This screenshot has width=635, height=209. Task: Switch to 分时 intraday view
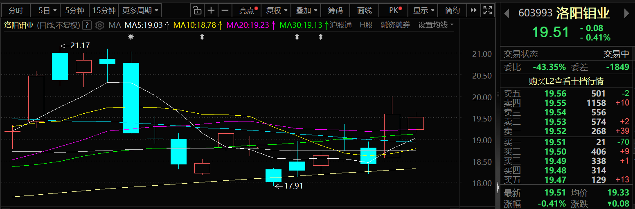coord(16,10)
